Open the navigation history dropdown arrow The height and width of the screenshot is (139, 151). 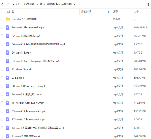pos(13,4)
